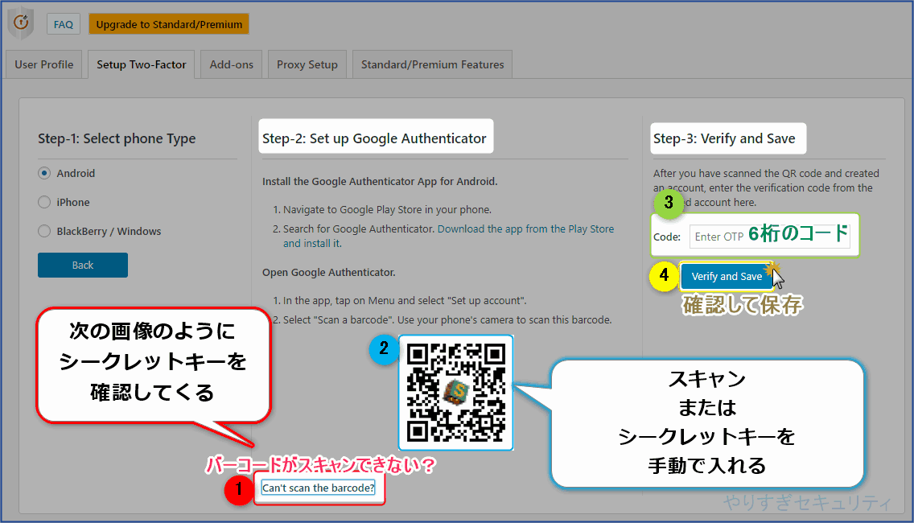Screen dimensions: 914x523
Task: Click the Back button
Action: pyautogui.click(x=83, y=266)
